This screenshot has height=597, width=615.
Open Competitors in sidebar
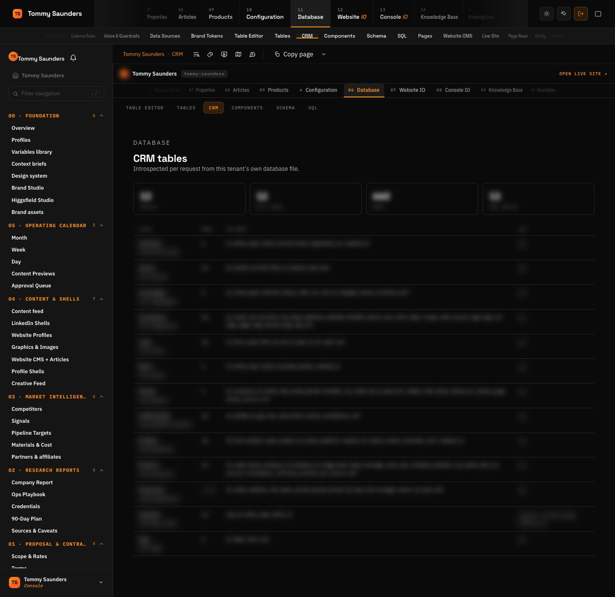[27, 409]
